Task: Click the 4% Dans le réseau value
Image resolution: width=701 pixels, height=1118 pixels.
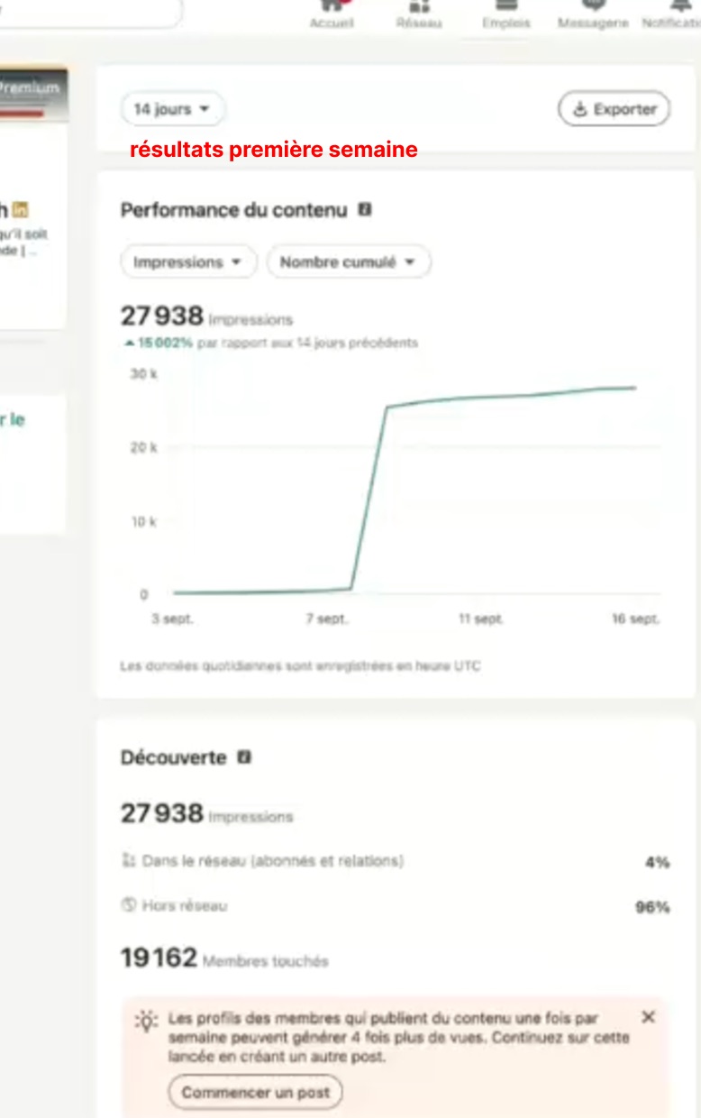Action: (x=658, y=863)
